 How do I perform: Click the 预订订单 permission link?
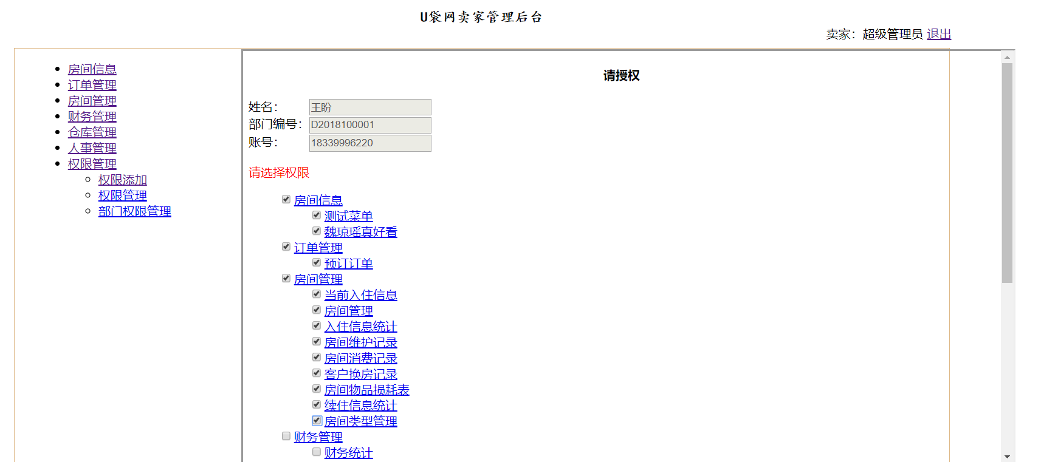tap(348, 263)
